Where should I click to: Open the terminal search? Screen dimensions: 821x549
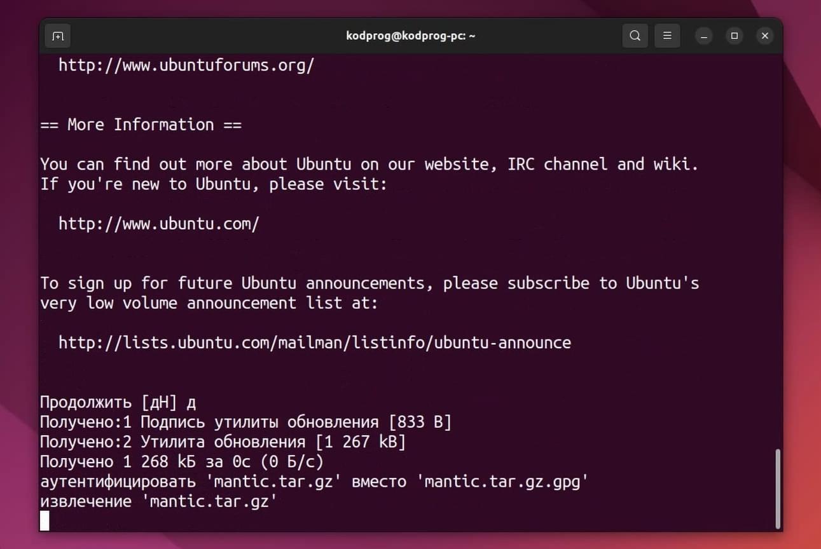tap(635, 36)
